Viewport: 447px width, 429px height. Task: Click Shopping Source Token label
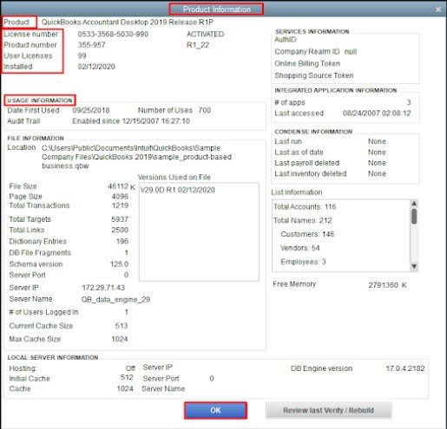tap(314, 75)
